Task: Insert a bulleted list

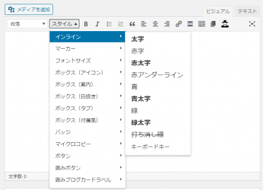Action: [109, 24]
